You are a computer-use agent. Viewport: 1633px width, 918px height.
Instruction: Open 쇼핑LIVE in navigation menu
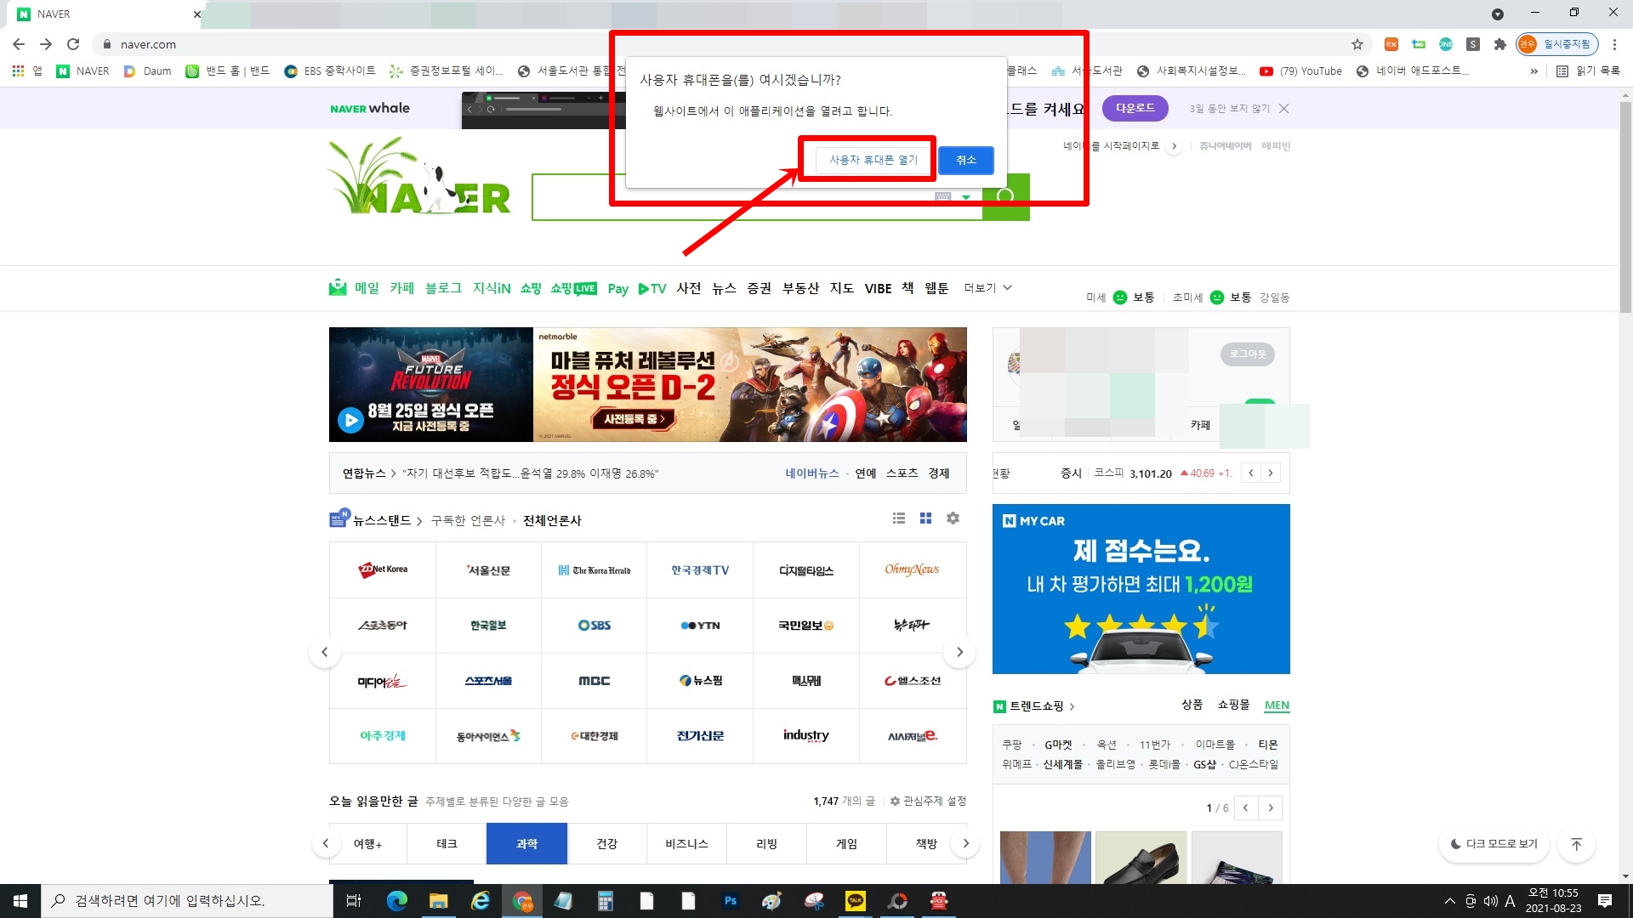coord(574,289)
